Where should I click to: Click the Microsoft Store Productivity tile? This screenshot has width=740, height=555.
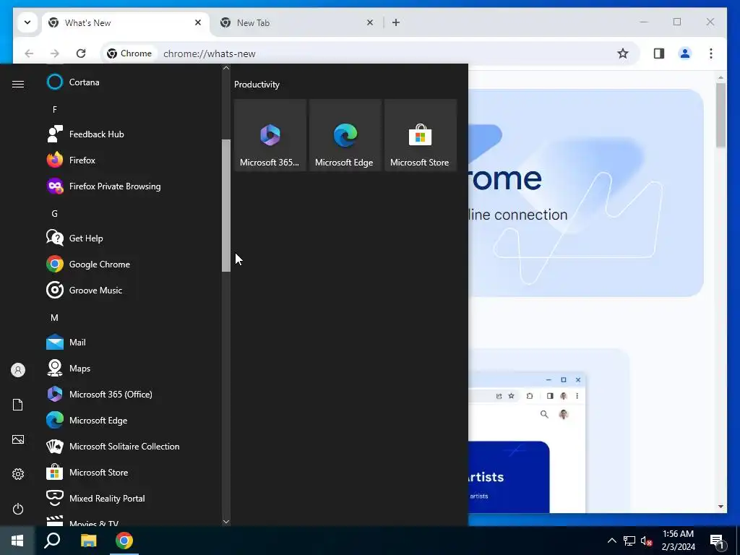(420, 135)
